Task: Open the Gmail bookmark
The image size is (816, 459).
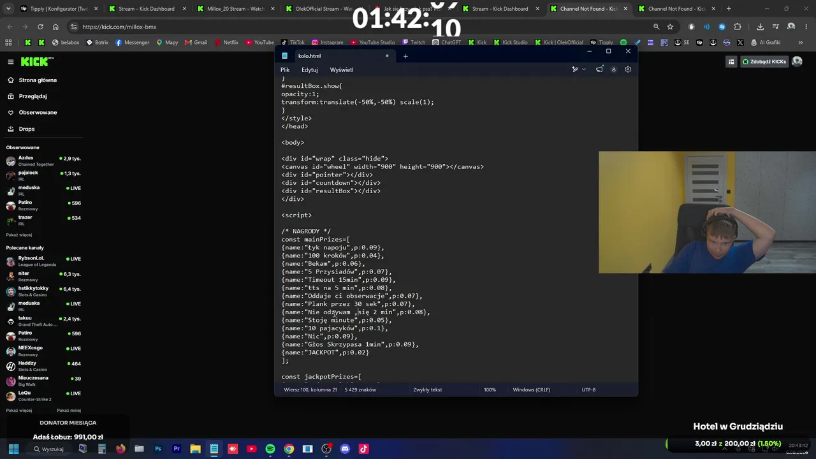Action: pos(196,43)
